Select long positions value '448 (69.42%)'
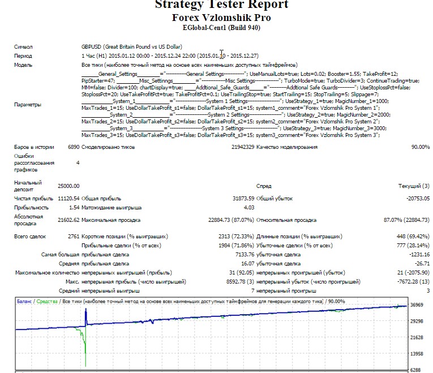The height and width of the screenshot is (373, 433). [413, 237]
